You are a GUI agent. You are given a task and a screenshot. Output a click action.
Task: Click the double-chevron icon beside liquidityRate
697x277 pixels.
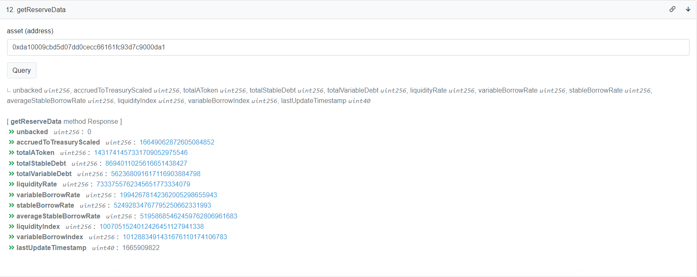coord(12,184)
